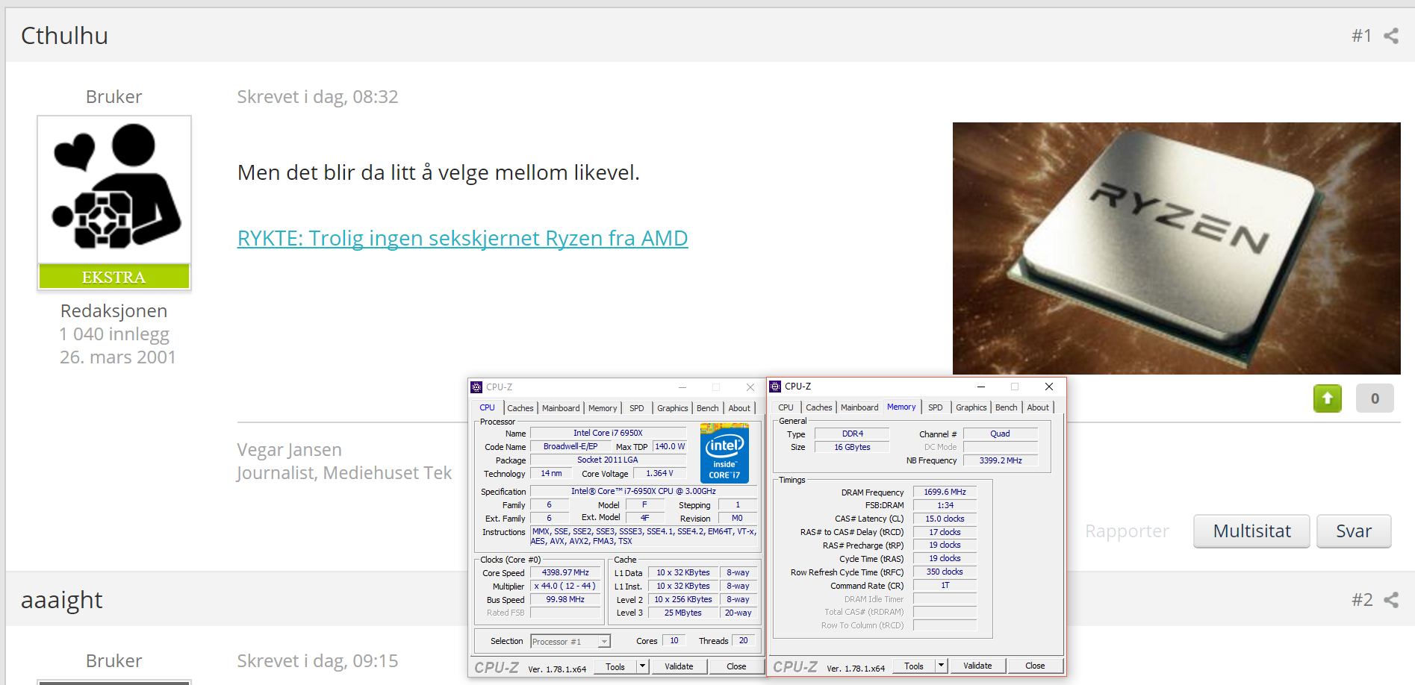Share post #1 via share icon
1415x685 pixels.
(x=1391, y=36)
